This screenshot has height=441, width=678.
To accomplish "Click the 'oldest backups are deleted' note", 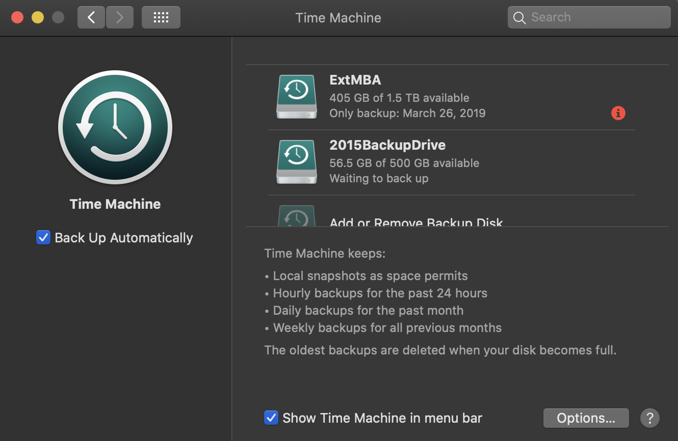I will click(440, 350).
